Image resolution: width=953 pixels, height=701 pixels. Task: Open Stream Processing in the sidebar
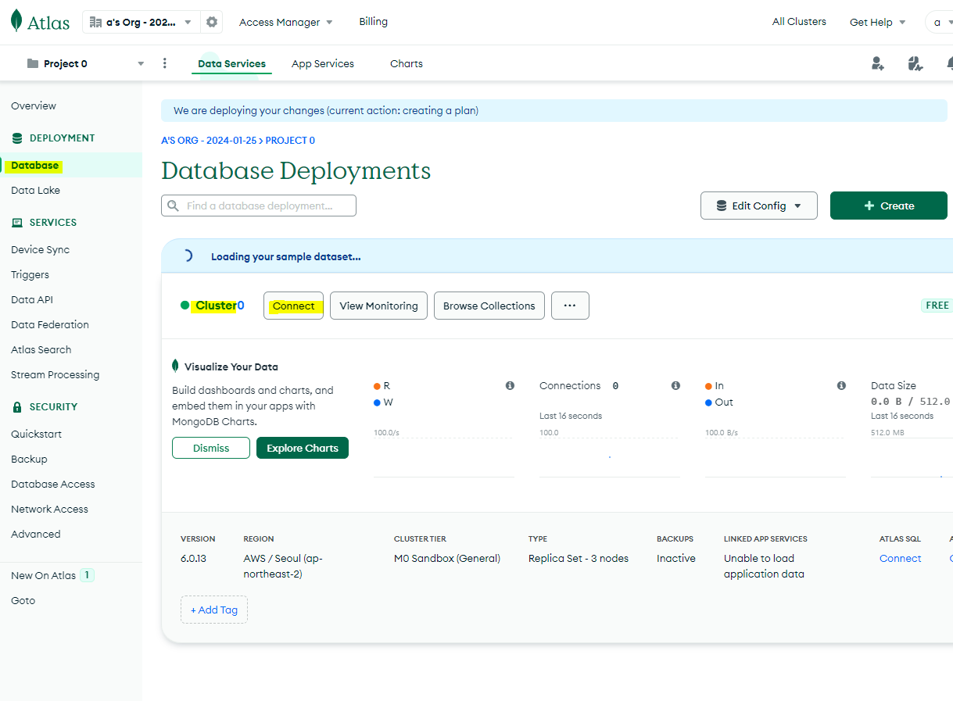(55, 374)
